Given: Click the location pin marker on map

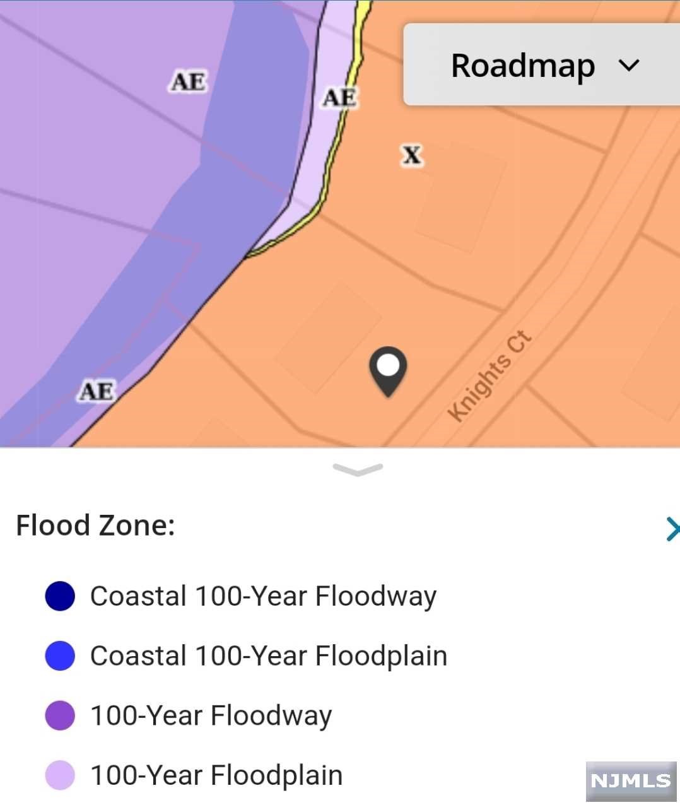Looking at the screenshot, I should pyautogui.click(x=387, y=368).
